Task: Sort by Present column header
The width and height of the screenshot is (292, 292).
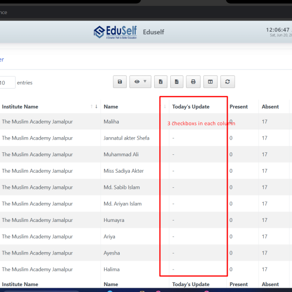Action: (238, 107)
